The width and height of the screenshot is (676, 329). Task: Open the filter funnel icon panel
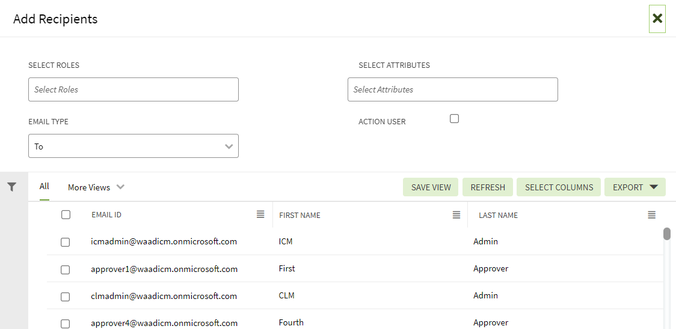pyautogui.click(x=11, y=187)
